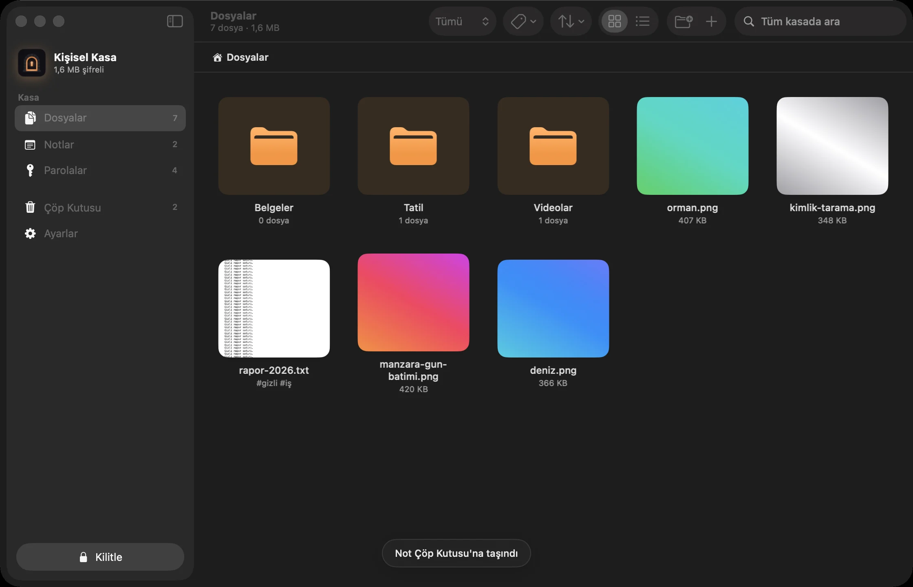Create a new folder with the folder-plus icon
The image size is (913, 587).
tap(684, 21)
